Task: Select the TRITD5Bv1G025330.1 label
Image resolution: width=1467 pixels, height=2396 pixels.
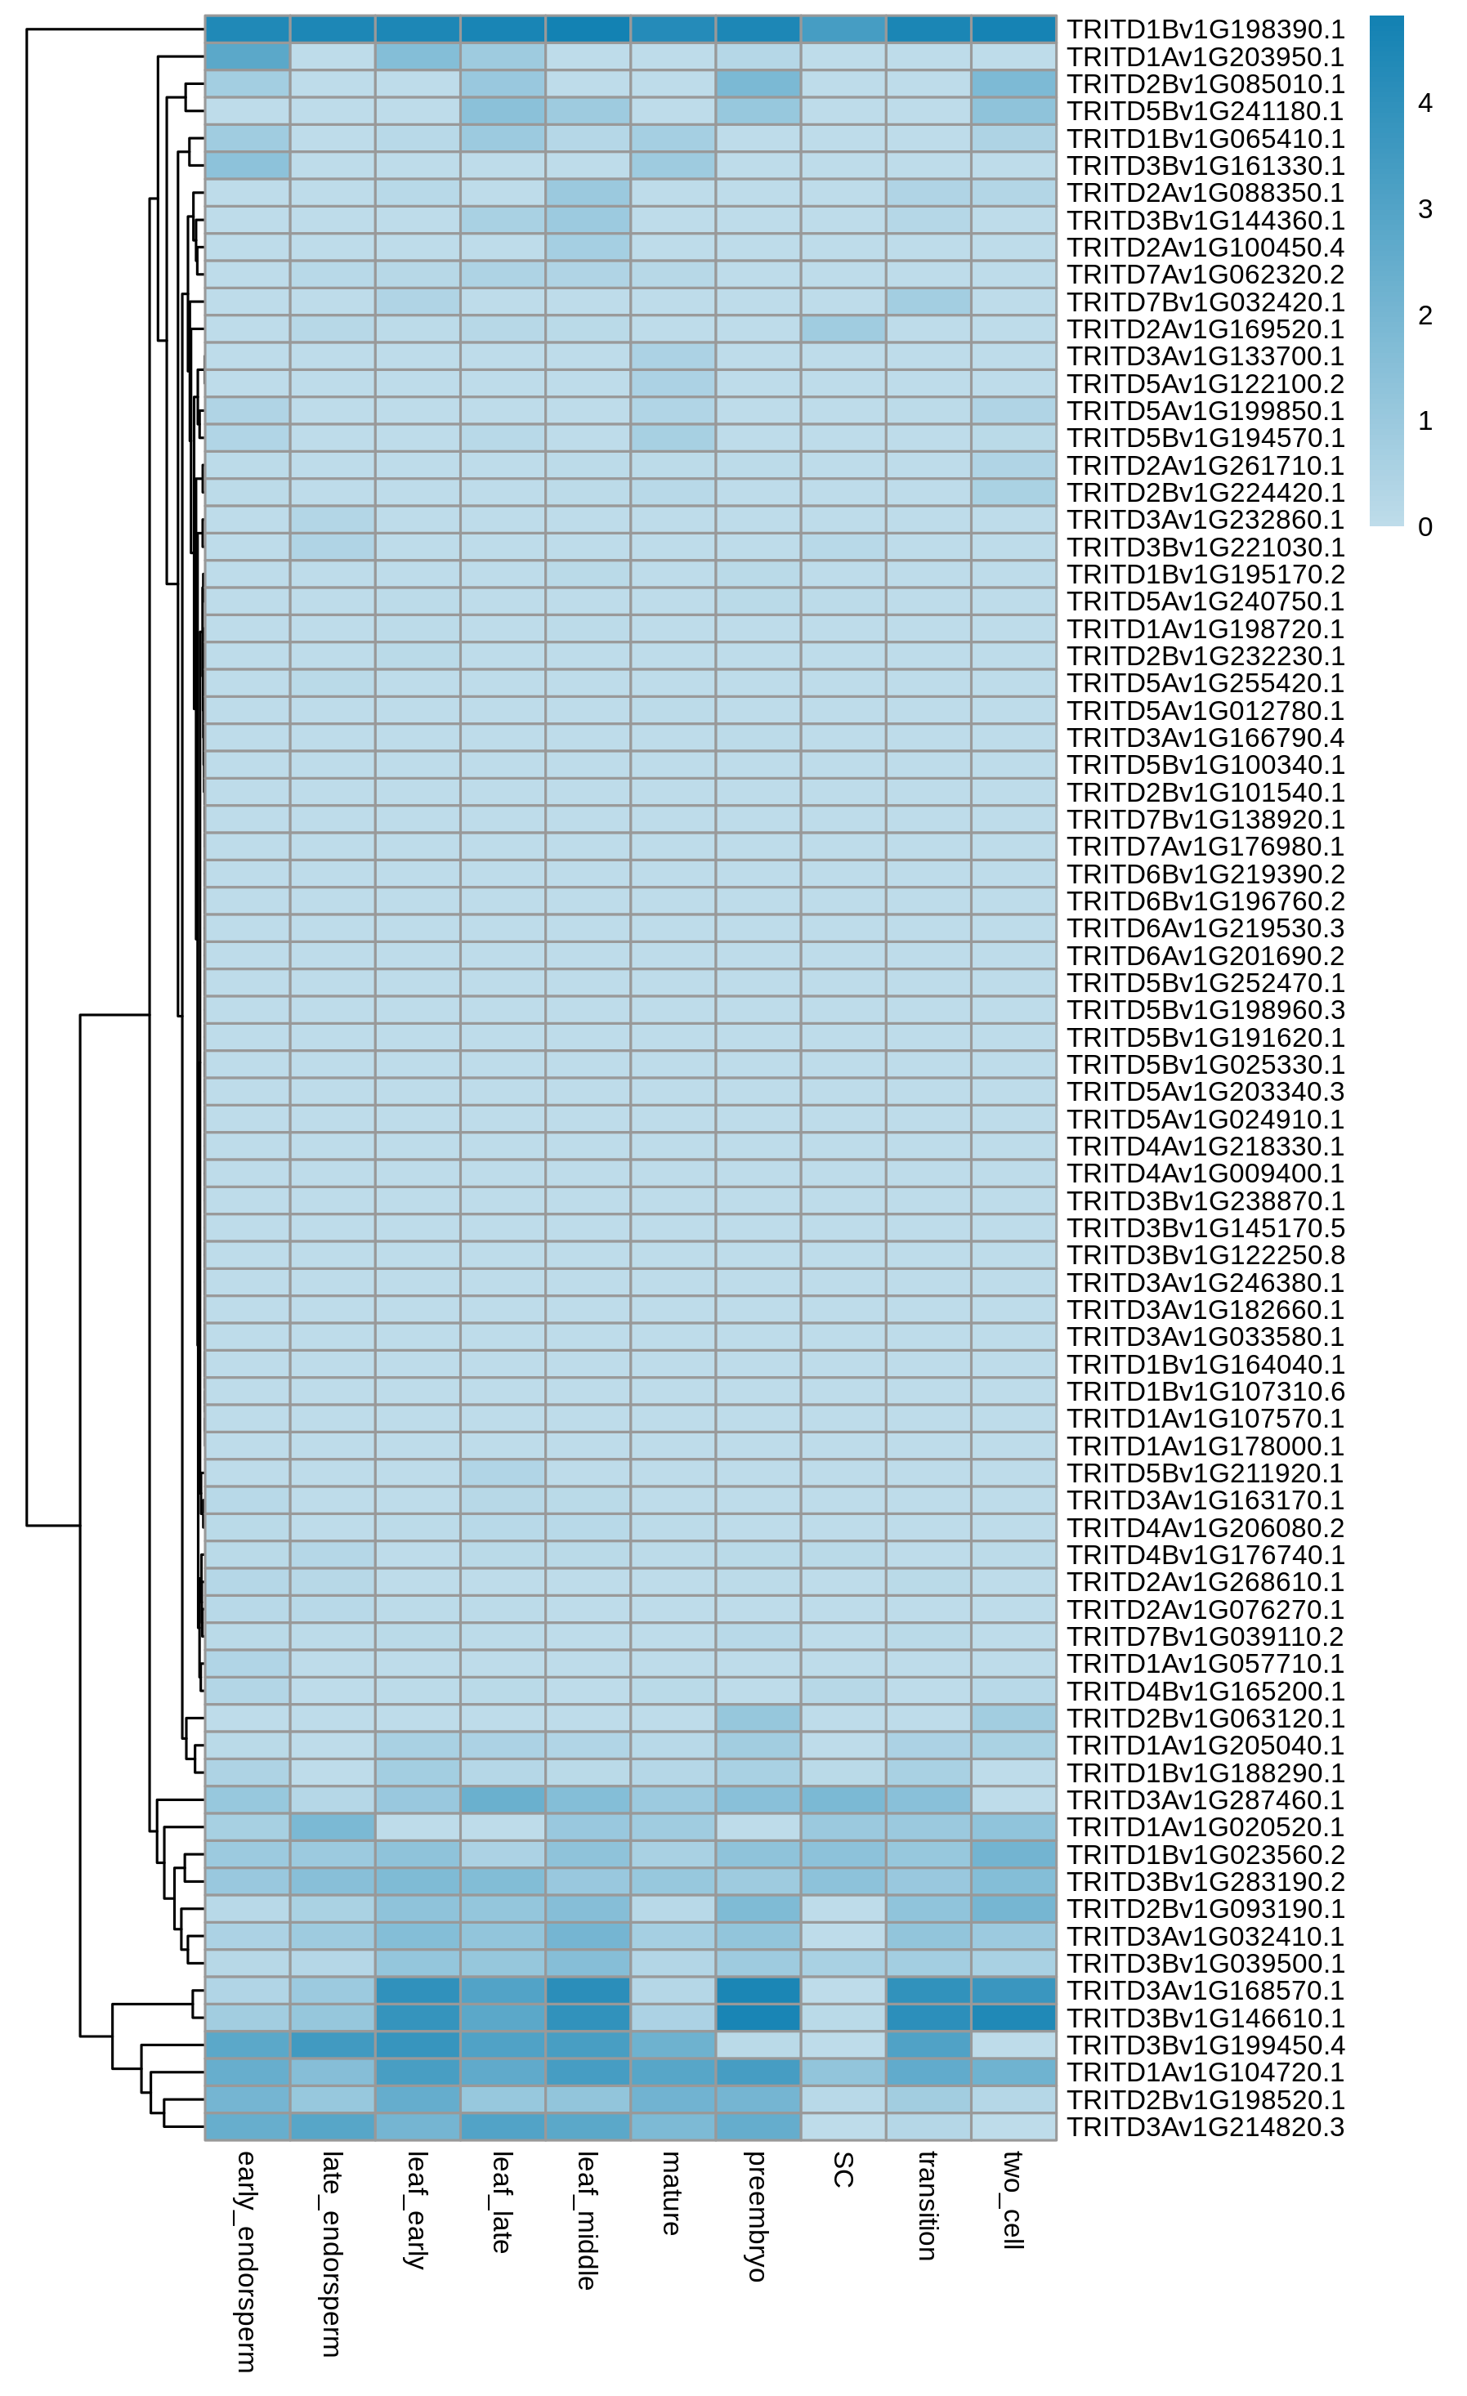Action: 1205,1065
